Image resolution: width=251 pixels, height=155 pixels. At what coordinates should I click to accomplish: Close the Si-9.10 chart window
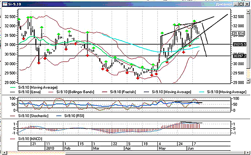(247, 4)
